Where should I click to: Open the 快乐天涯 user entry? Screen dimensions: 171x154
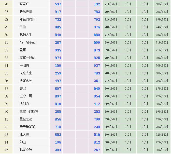[26, 12]
